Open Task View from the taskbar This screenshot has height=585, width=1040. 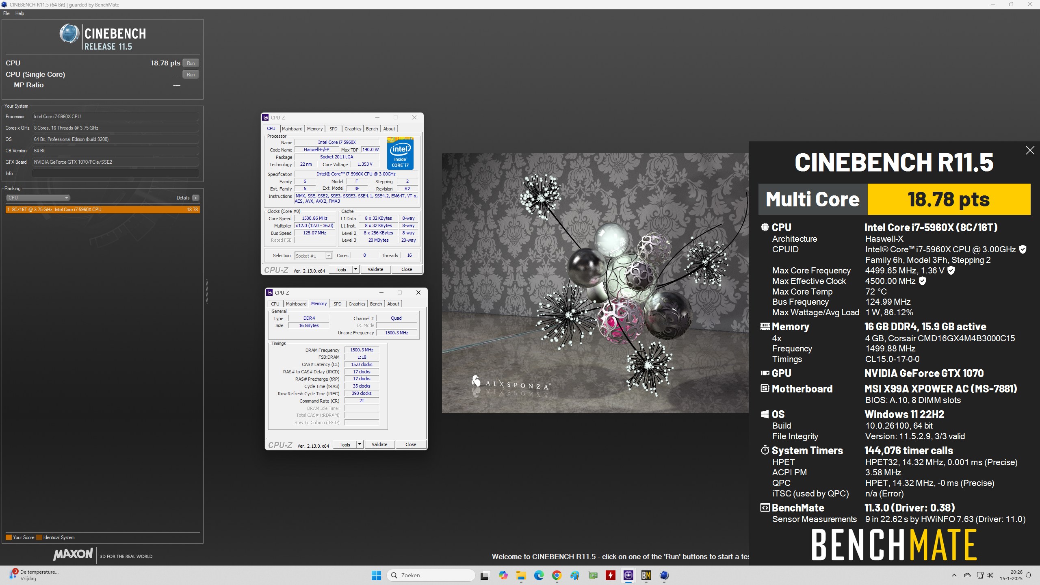point(484,575)
